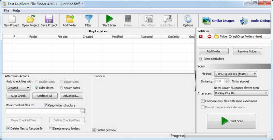Viewport: 273px width, 140px height.
Task: Click the Progress bar in status bar
Action: 226,136
